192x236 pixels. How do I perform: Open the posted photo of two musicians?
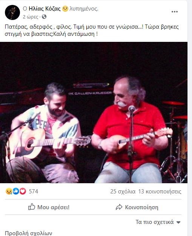94,113
